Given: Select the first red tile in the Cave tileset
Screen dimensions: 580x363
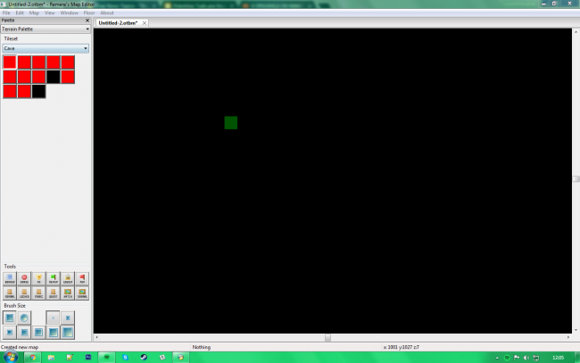Looking at the screenshot, I should click(x=10, y=62).
